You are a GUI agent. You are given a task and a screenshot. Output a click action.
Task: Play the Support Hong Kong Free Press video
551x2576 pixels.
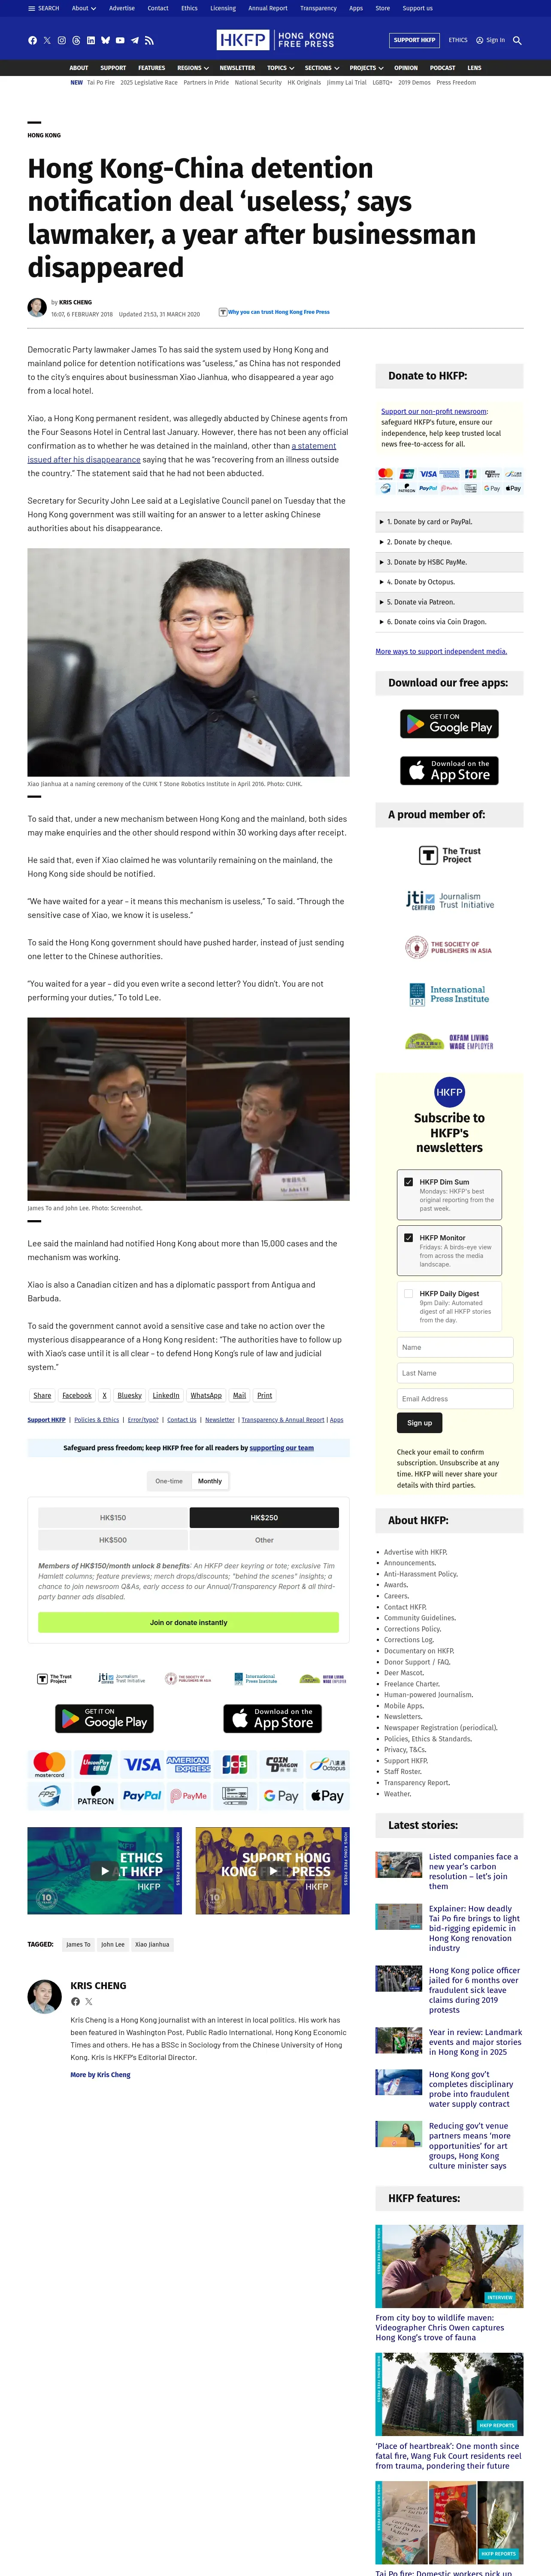[x=272, y=1871]
